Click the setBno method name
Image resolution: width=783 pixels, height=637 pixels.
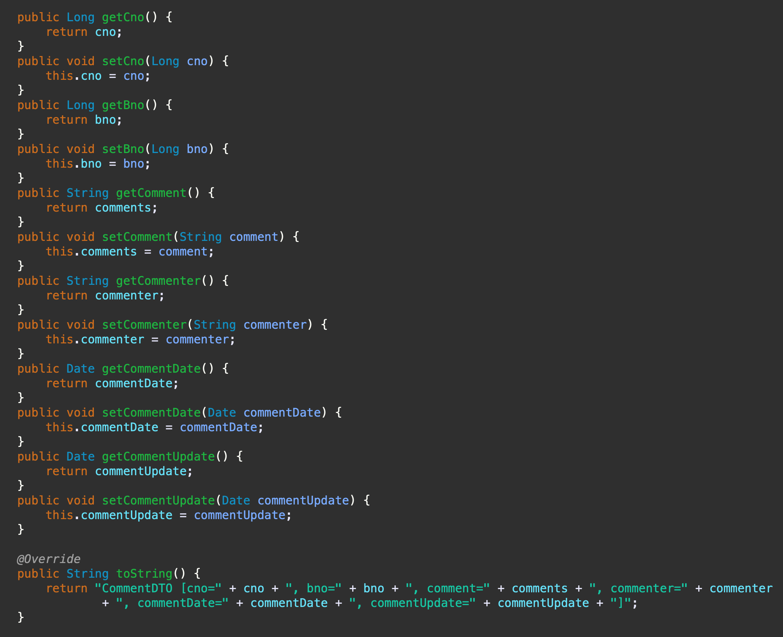tap(123, 149)
